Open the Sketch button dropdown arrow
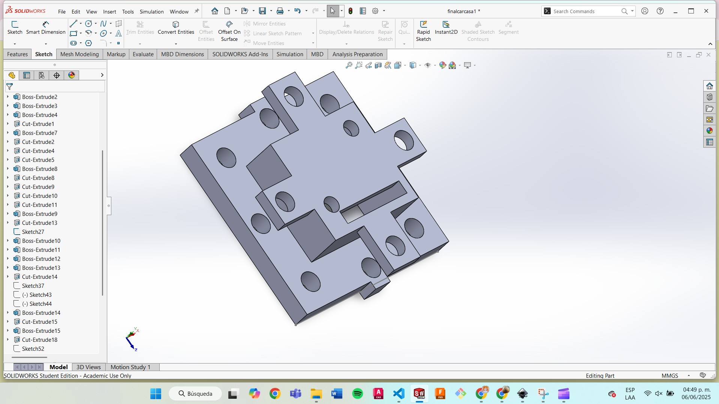The image size is (719, 404). 15,44
